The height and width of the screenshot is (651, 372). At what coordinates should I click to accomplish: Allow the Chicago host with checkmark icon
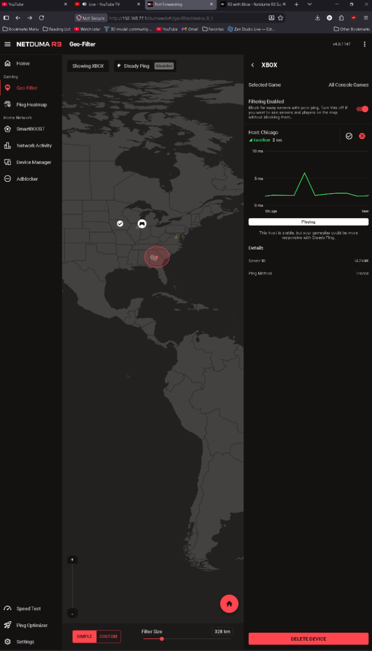click(349, 136)
